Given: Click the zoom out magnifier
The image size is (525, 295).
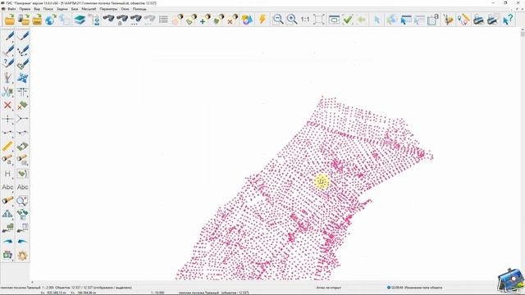Looking at the screenshot, I should click(x=278, y=20).
